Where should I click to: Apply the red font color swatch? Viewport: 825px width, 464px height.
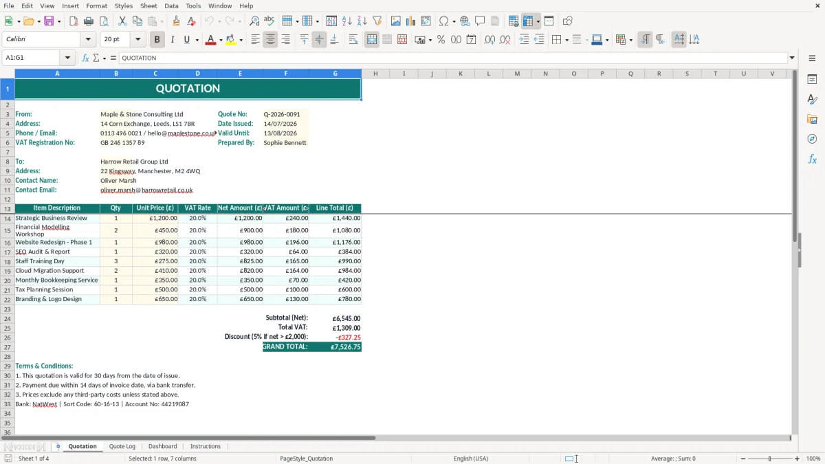click(210, 40)
